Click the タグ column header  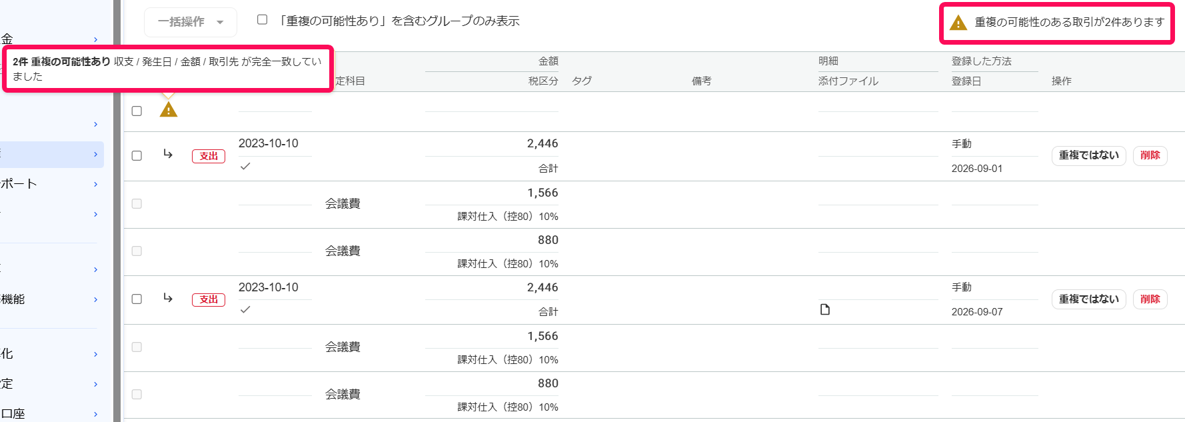(x=582, y=81)
